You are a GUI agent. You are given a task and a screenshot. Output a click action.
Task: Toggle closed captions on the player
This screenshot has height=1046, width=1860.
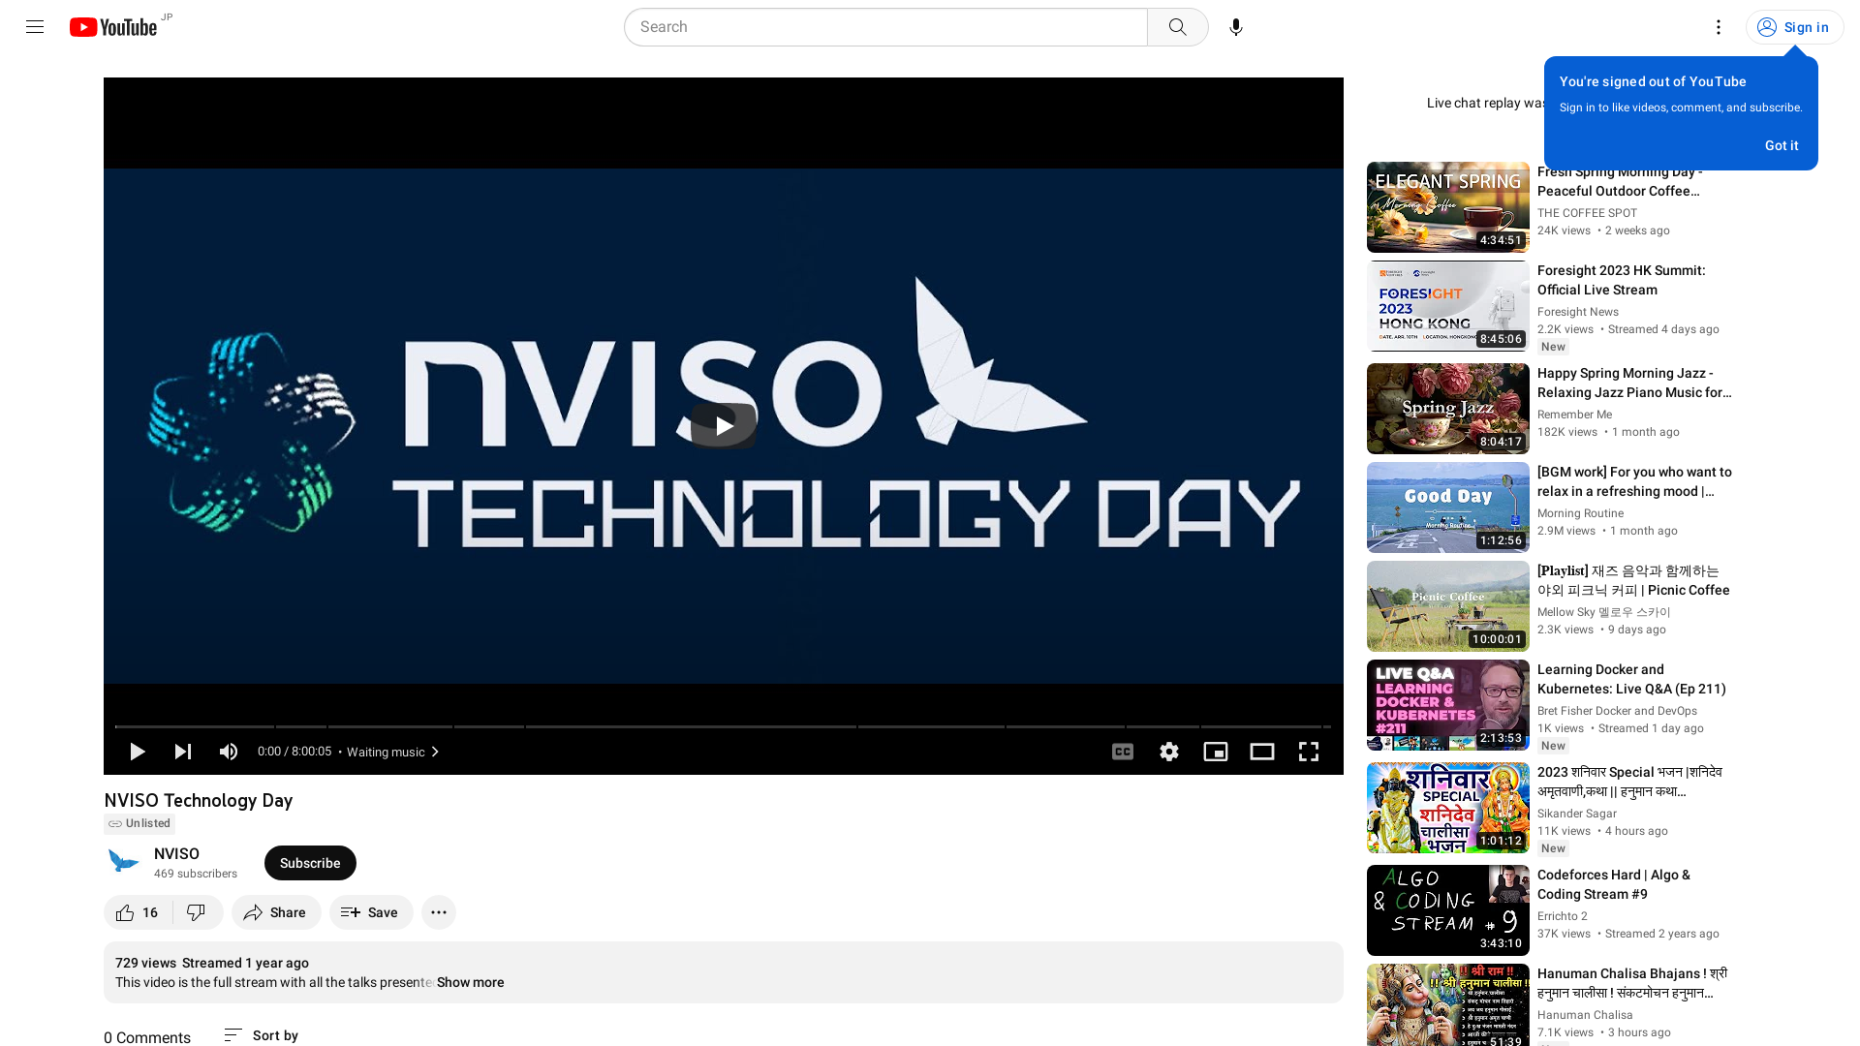[x=1122, y=752]
